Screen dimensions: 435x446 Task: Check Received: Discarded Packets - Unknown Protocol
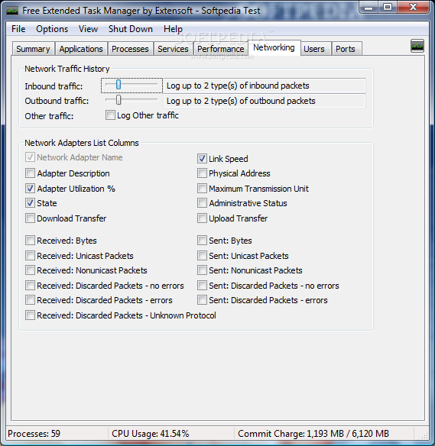(x=30, y=315)
